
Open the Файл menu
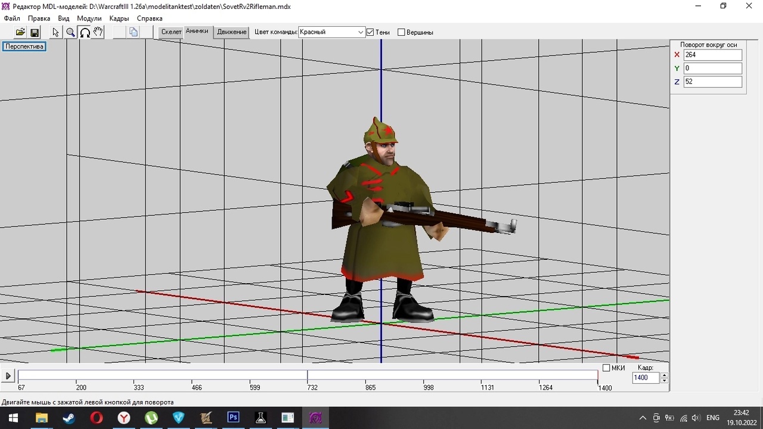tap(12, 18)
